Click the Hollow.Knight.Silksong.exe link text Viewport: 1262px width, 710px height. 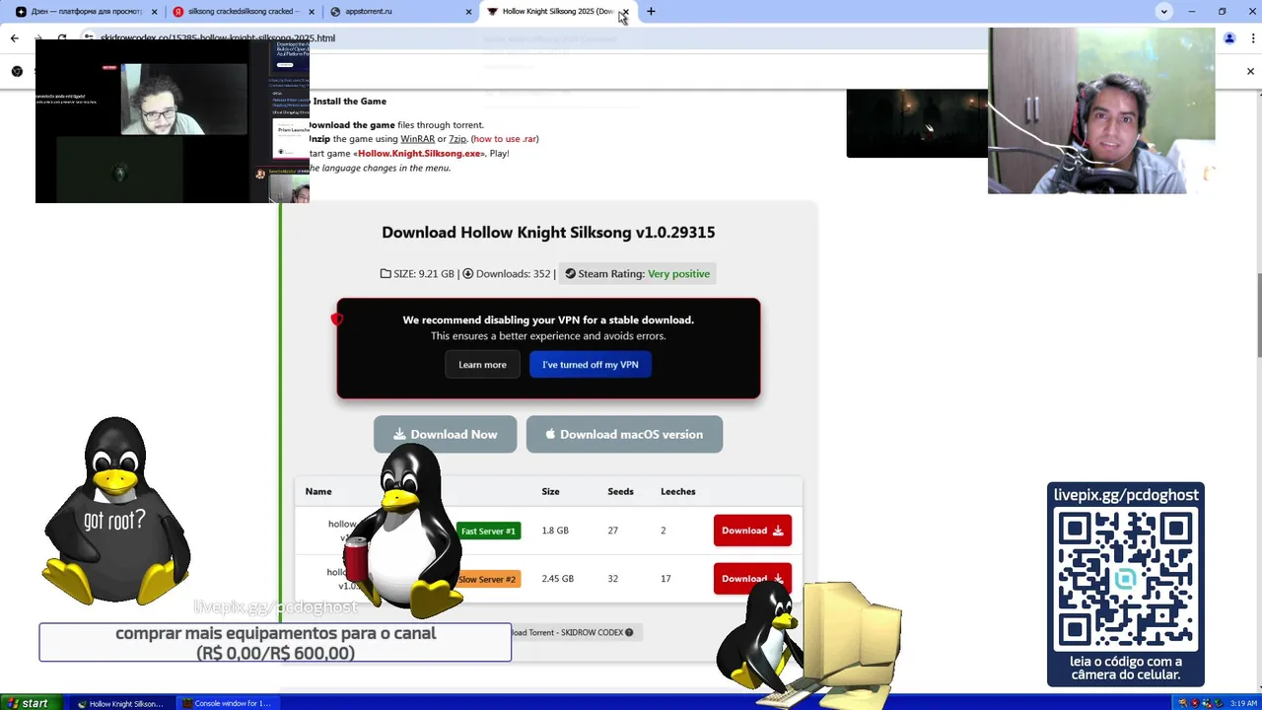[x=420, y=154]
